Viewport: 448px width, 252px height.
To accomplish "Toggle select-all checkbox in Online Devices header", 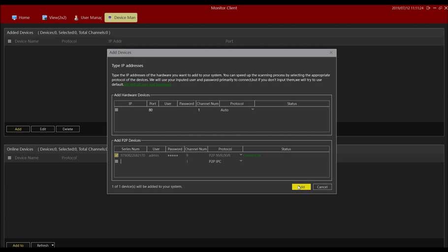I will (x=9, y=158).
